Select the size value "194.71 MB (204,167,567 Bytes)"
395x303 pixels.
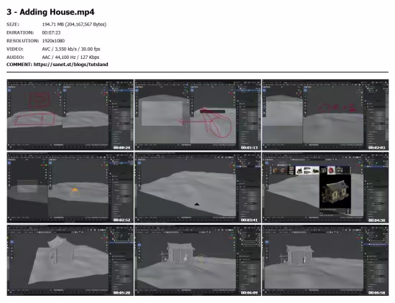click(74, 24)
